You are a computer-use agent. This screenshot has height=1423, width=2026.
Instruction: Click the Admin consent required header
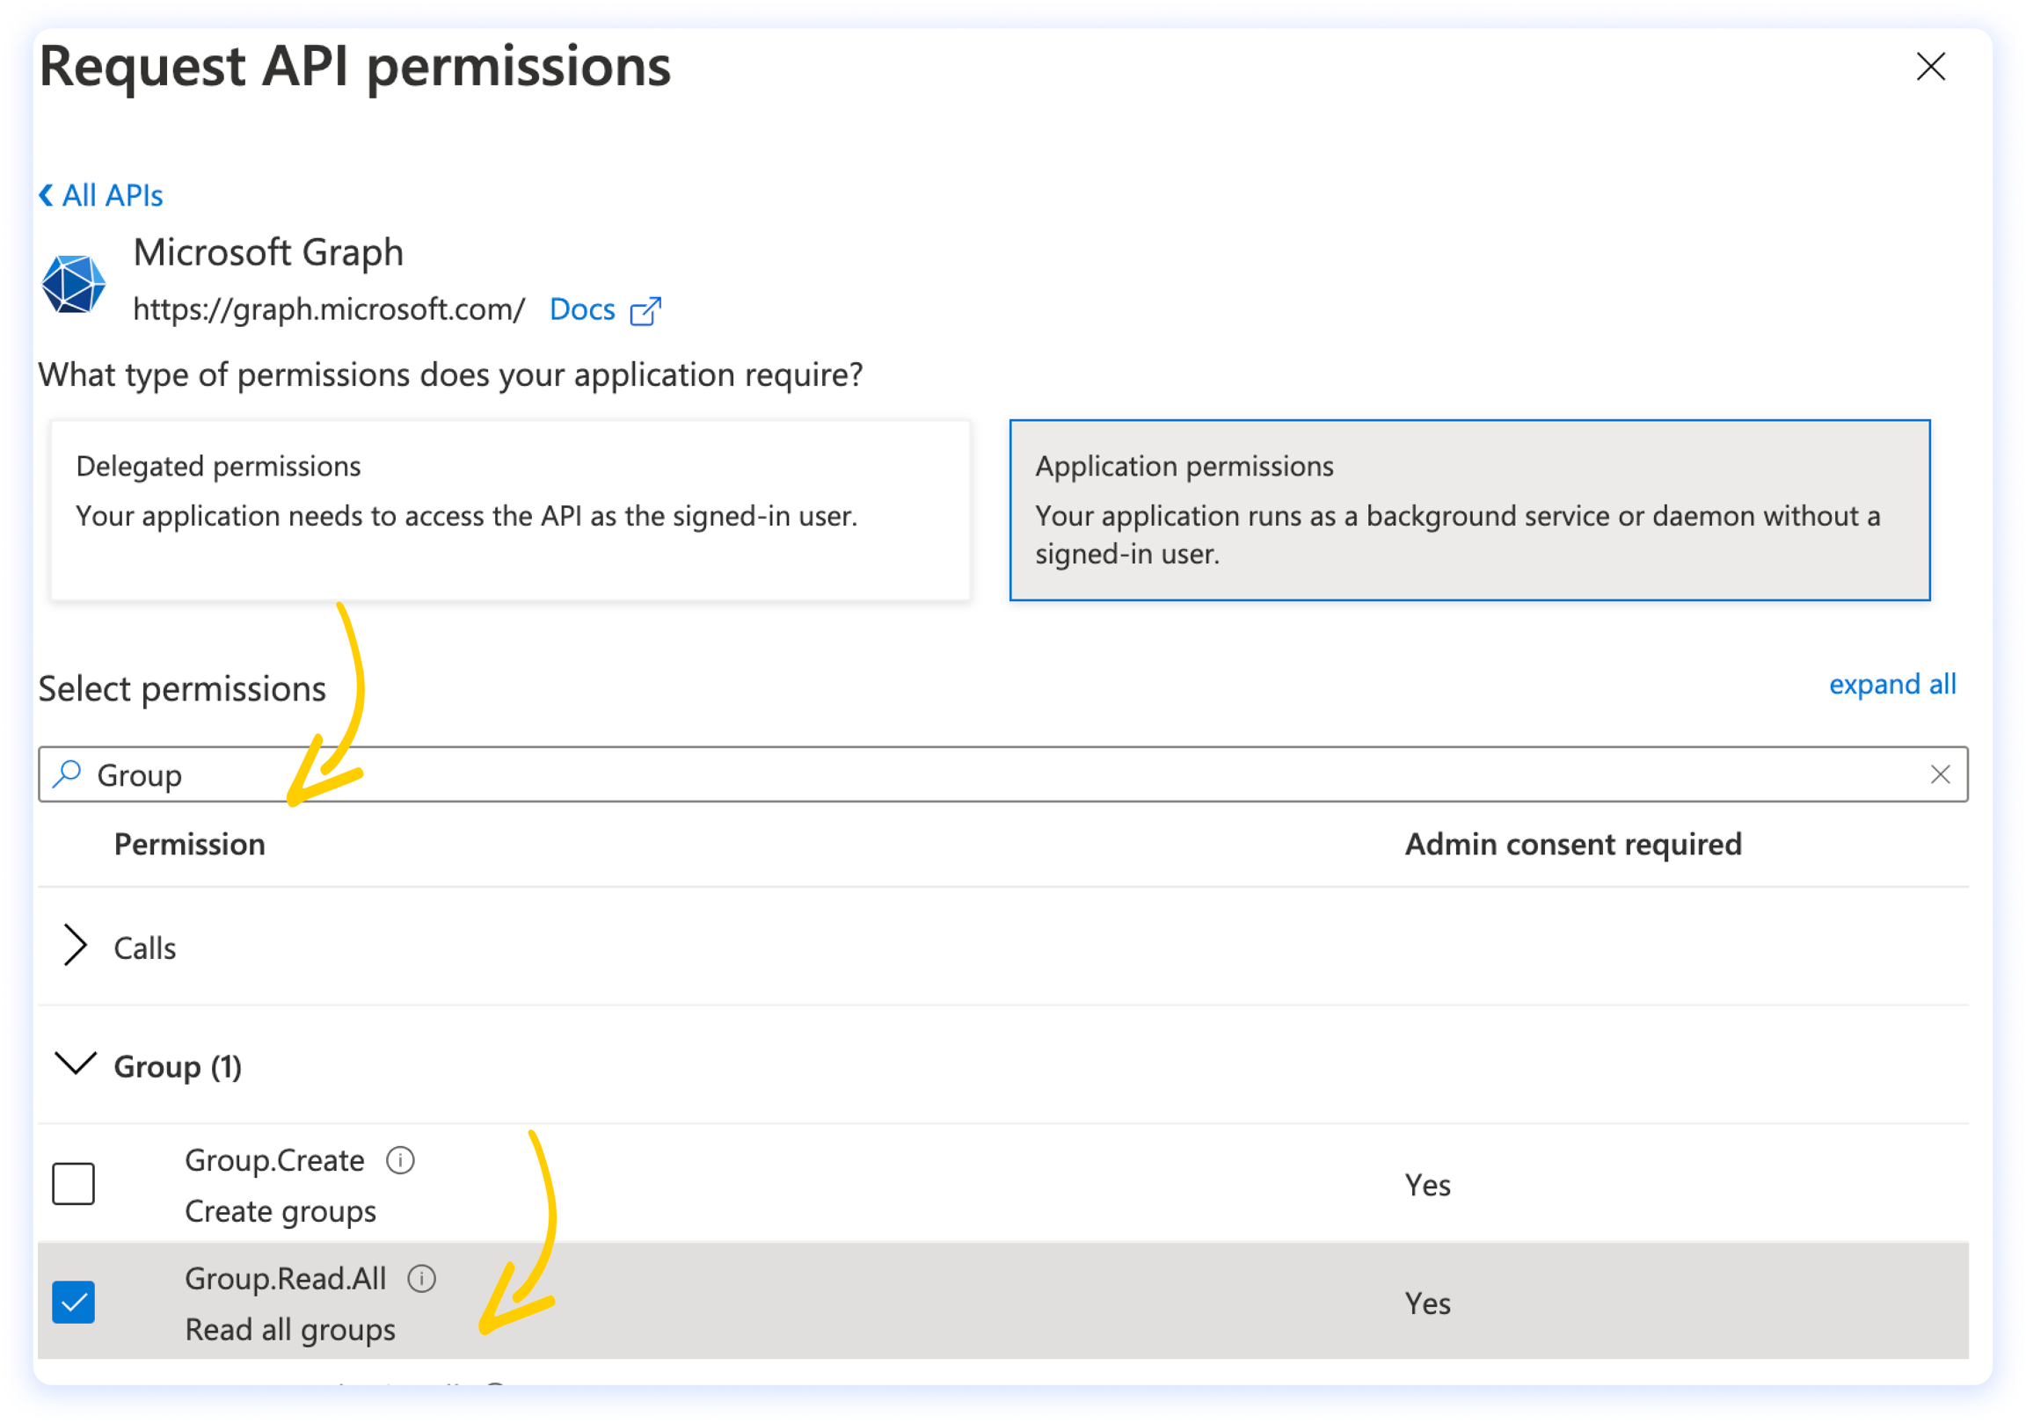click(1572, 845)
